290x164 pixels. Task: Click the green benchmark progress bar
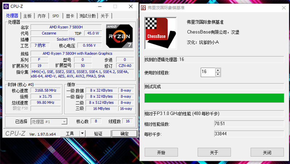pos(214,98)
